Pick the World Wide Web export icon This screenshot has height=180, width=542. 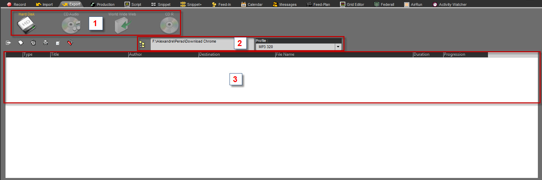point(123,25)
